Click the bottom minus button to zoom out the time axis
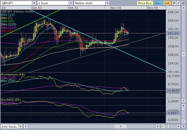 coord(163,126)
